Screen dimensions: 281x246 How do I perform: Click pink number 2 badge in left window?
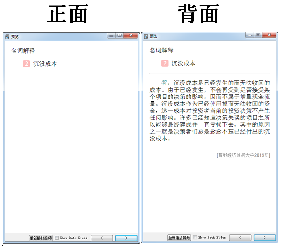pyautogui.click(x=26, y=64)
